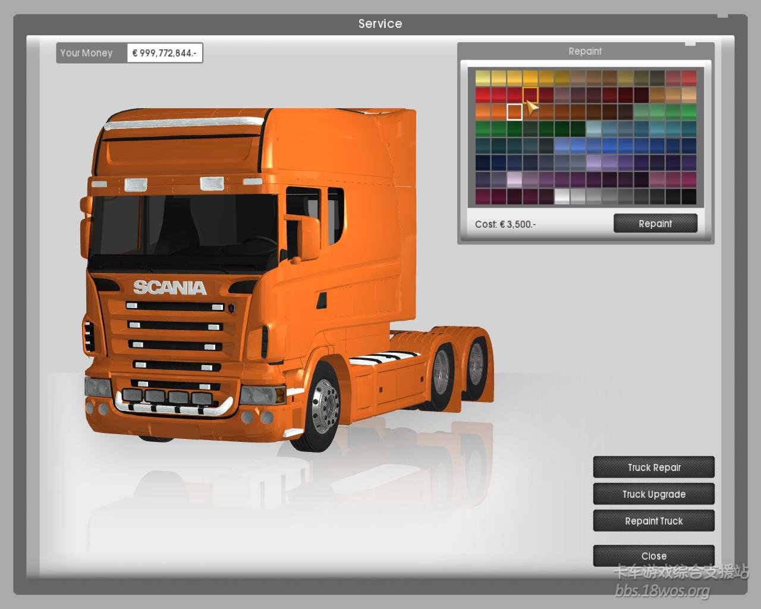Select the red swatch in top-right corner
The width and height of the screenshot is (761, 609).
(688, 77)
